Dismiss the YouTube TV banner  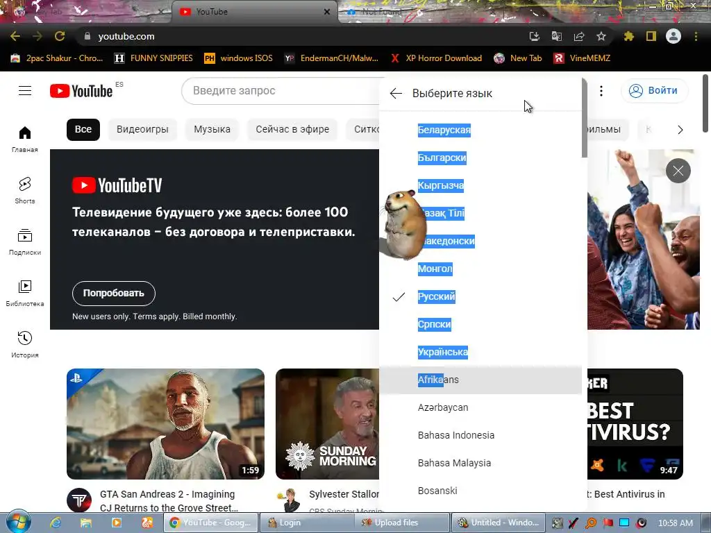[678, 171]
